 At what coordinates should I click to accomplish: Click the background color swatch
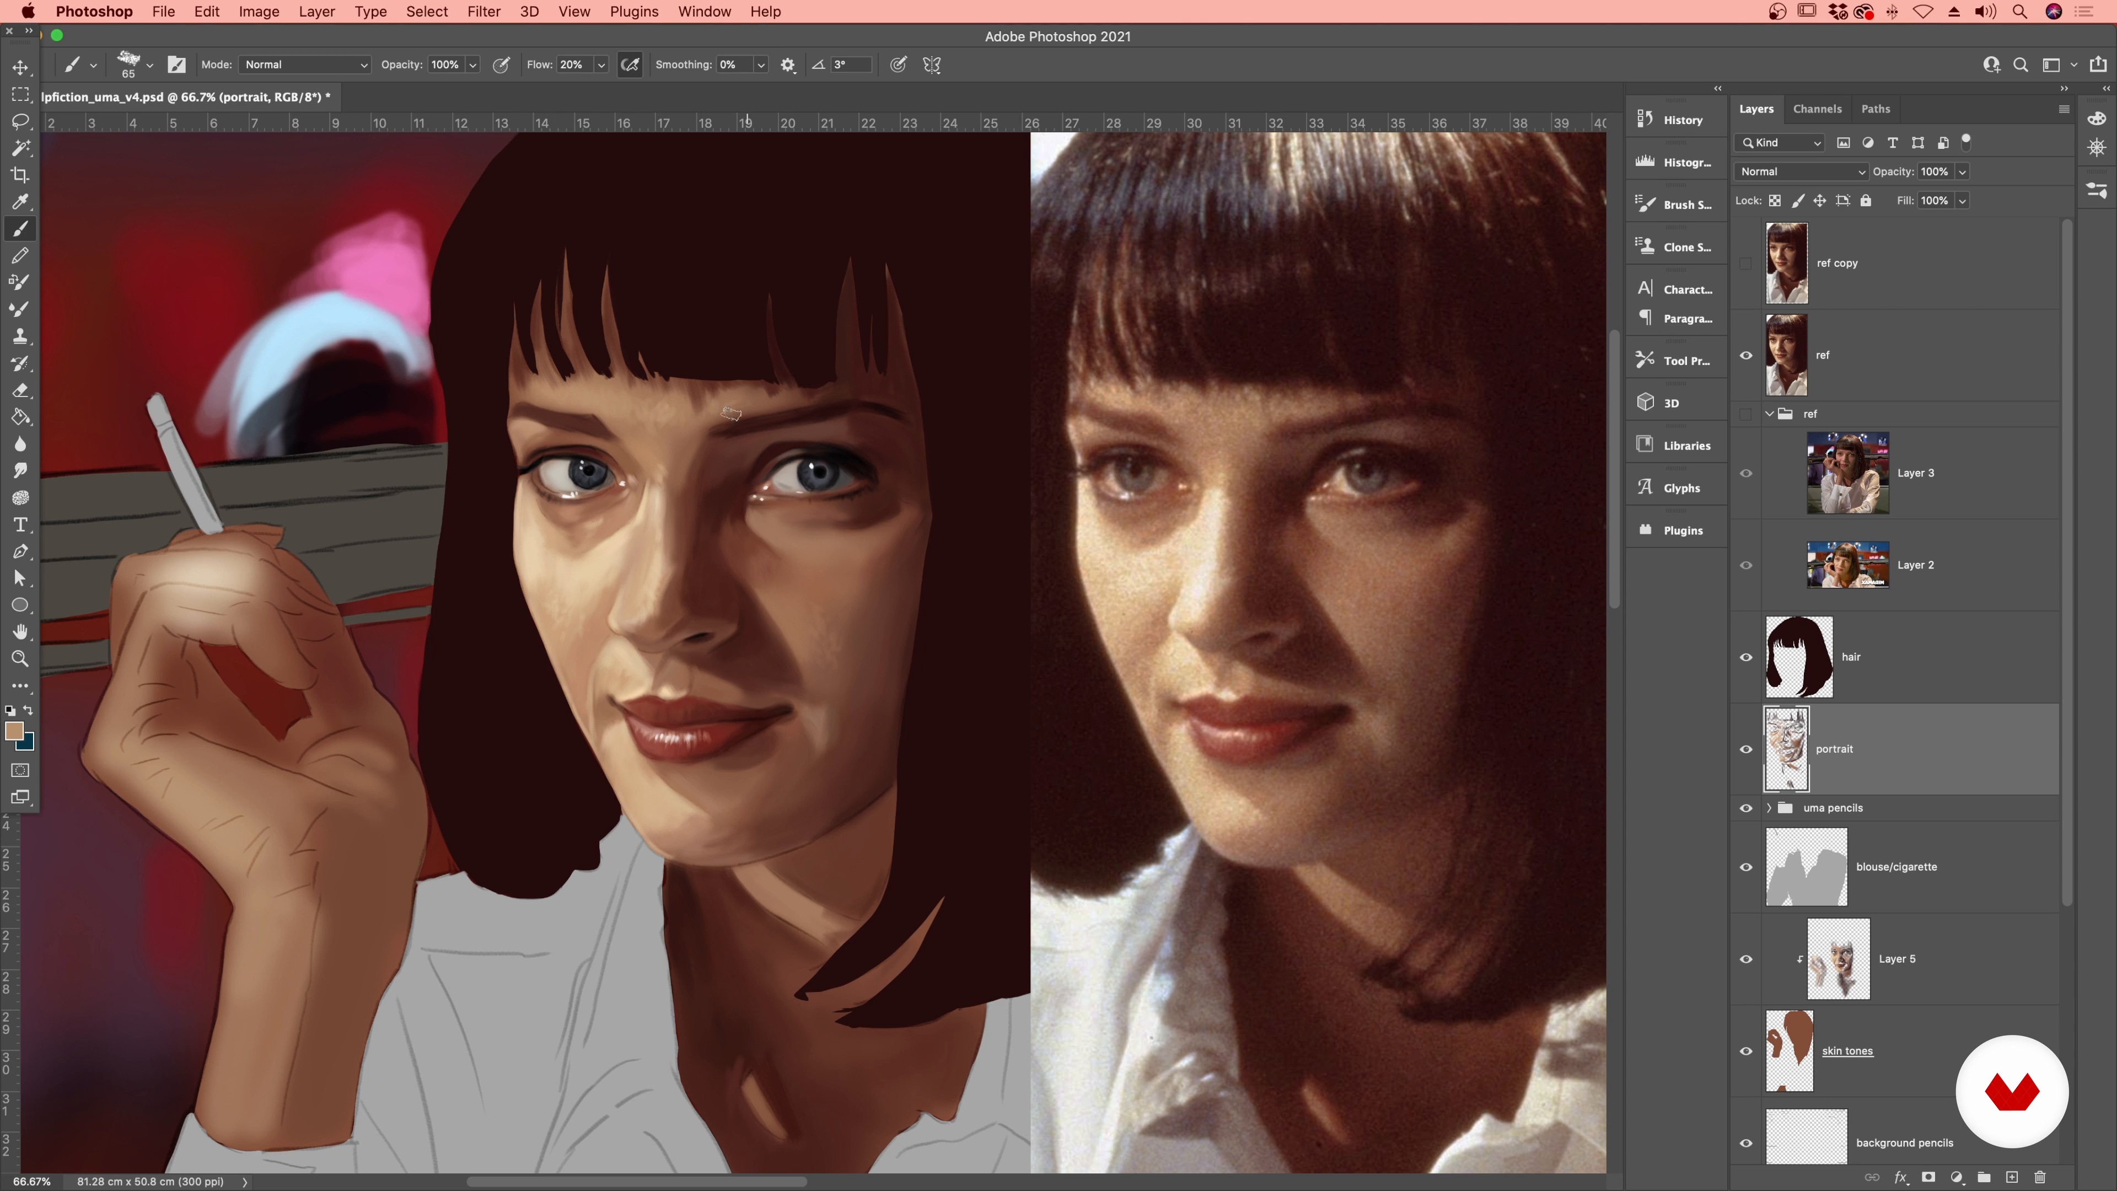coord(28,744)
